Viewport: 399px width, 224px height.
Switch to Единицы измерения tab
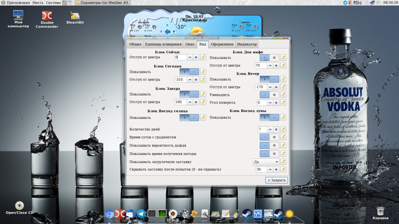click(163, 44)
